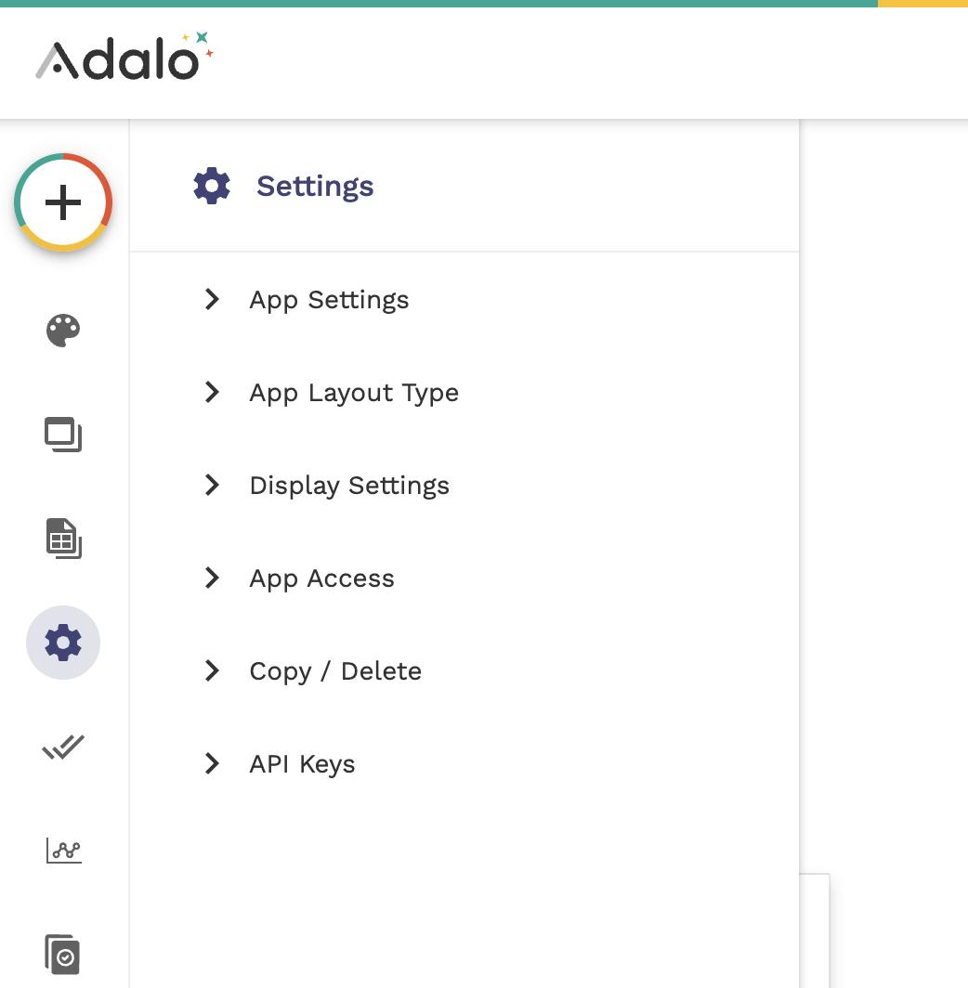The image size is (968, 988).
Task: Expand the API Keys chevron
Action: [x=212, y=763]
